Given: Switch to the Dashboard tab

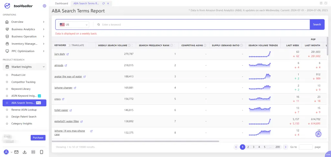Looking at the screenshot, I should point(61,3).
